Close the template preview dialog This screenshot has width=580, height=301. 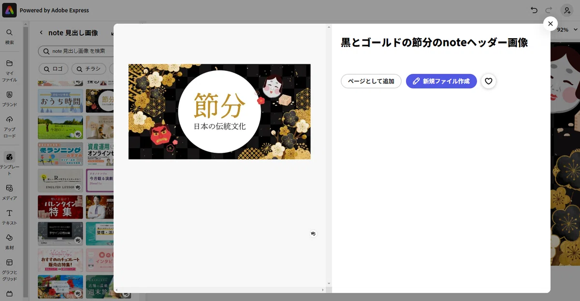tap(551, 24)
